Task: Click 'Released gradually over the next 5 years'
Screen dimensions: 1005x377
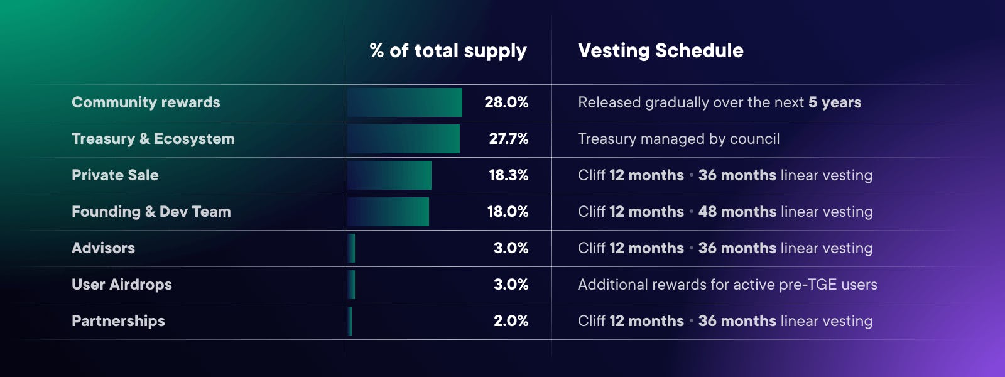Action: pyautogui.click(x=720, y=102)
